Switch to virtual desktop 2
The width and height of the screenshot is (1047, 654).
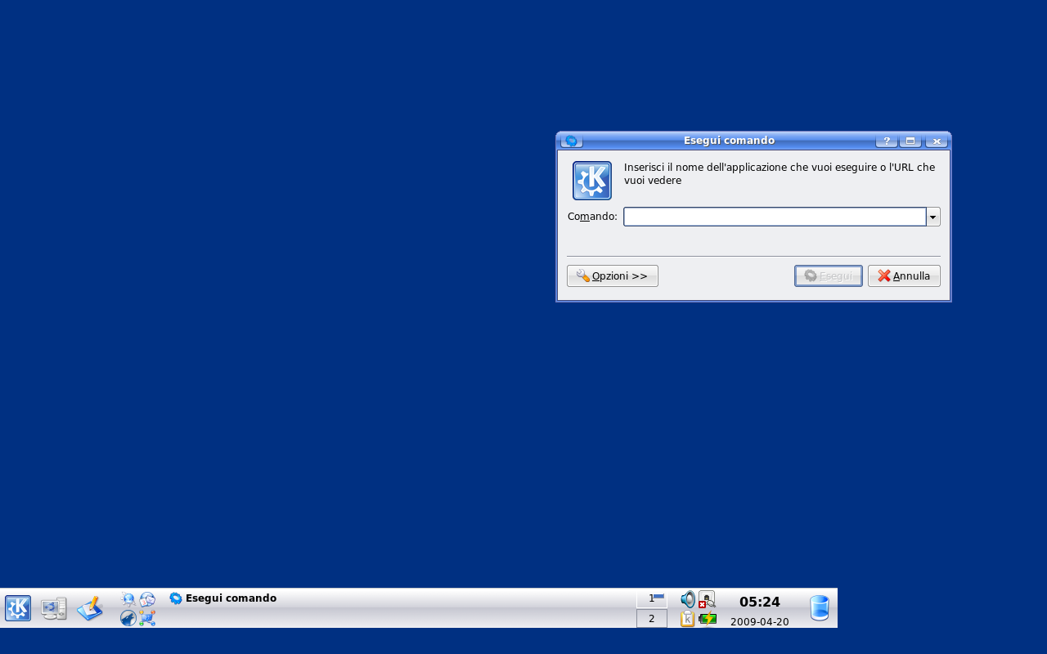[652, 619]
